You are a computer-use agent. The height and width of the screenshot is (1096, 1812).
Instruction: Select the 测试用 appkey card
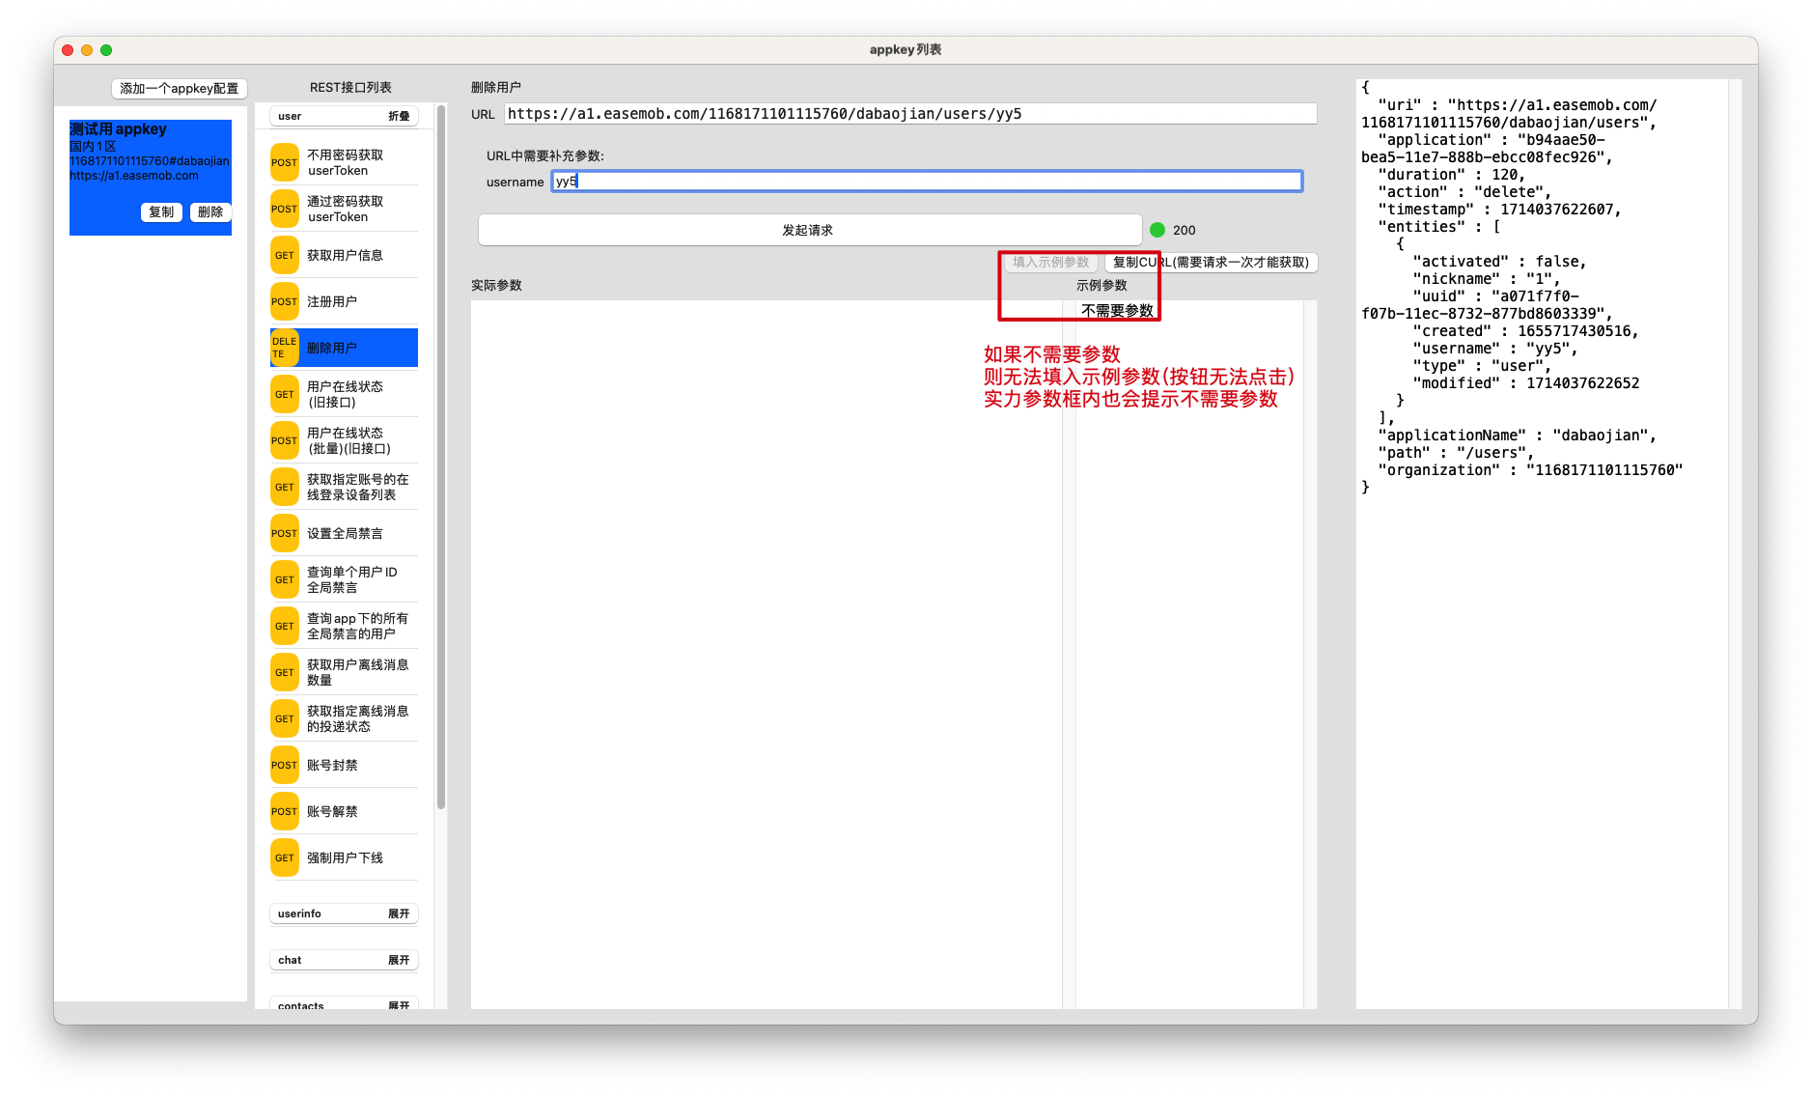(151, 178)
